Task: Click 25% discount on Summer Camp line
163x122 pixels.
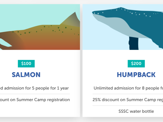Action: coord(128,100)
